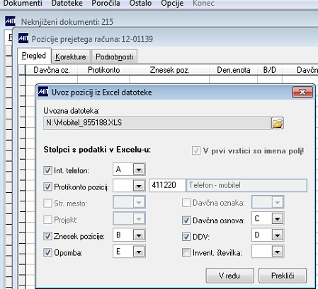Toggle Znesek pozicije checkbox

[x=47, y=236]
